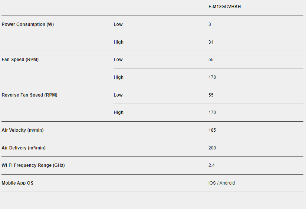Select the Air Velocity value 185

(x=212, y=130)
